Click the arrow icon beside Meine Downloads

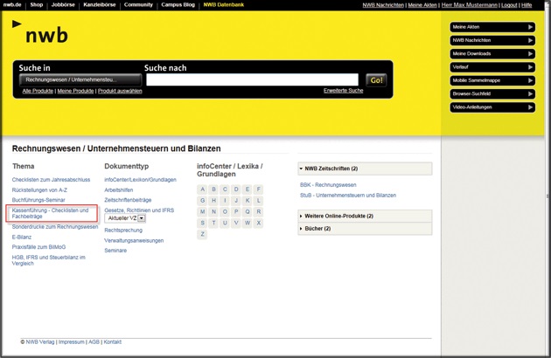(x=530, y=54)
